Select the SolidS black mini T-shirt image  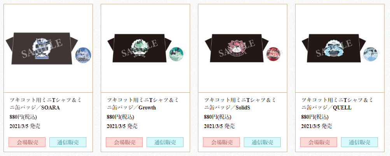(237, 48)
